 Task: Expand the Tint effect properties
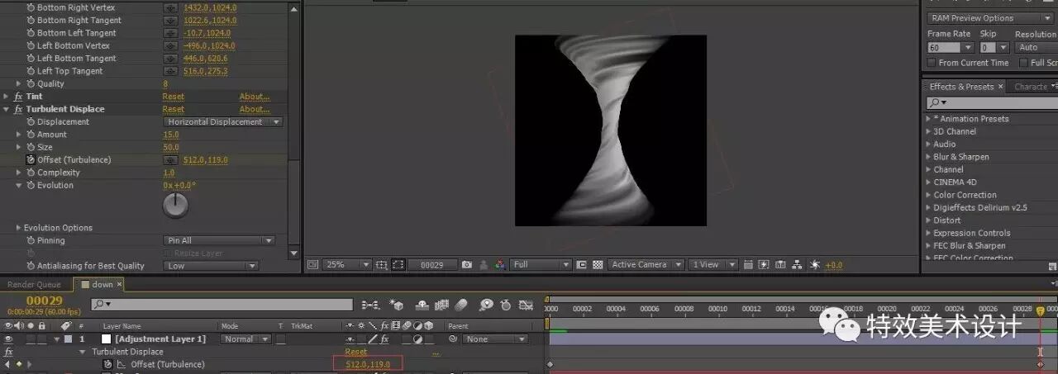pos(7,97)
